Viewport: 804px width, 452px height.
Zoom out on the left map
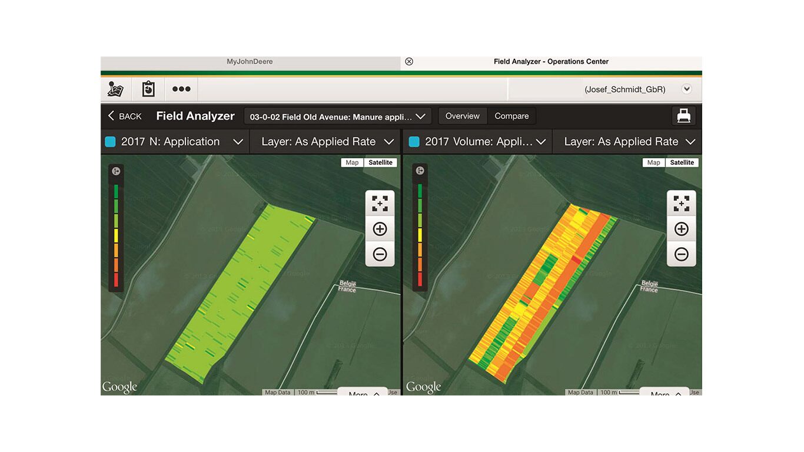(380, 254)
